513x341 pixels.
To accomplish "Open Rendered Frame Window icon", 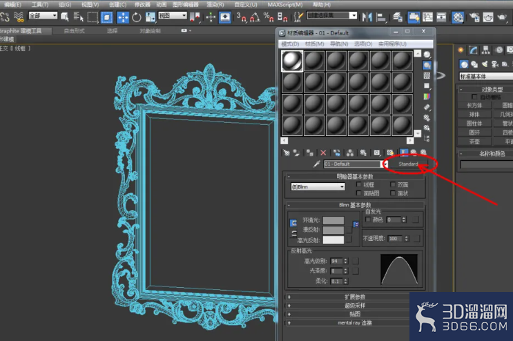I will click(488, 17).
